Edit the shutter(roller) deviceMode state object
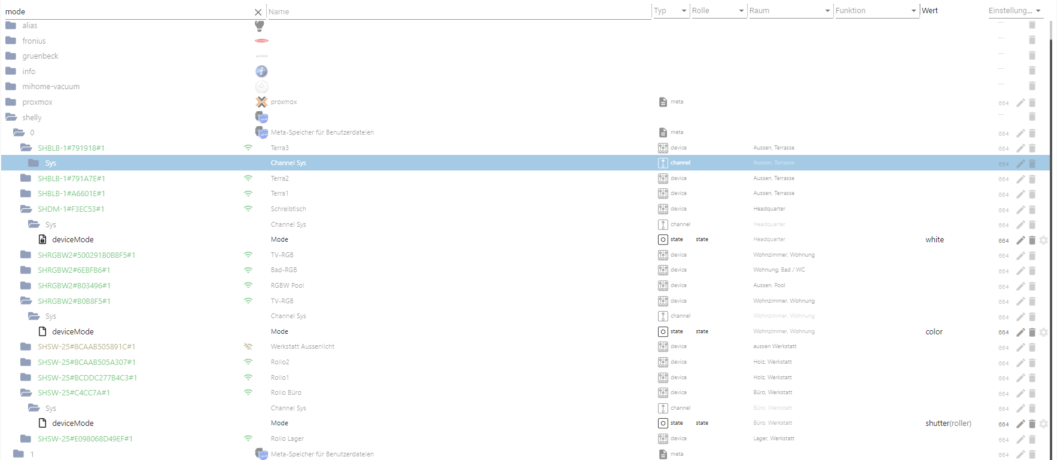Screen dimensions: 1057x460 point(1021,424)
